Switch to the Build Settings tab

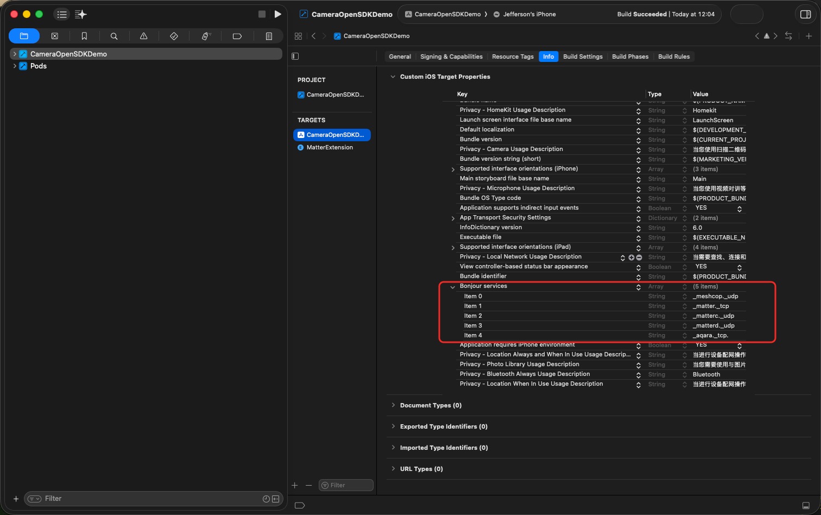583,56
